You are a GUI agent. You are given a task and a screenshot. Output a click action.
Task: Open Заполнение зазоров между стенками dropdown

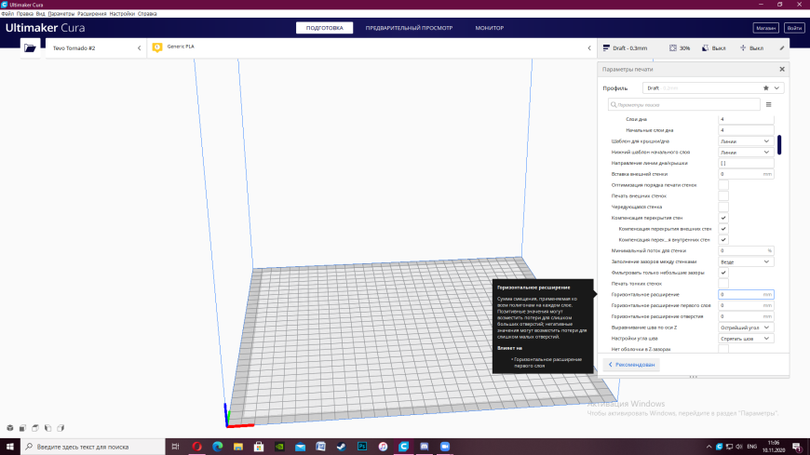746,261
